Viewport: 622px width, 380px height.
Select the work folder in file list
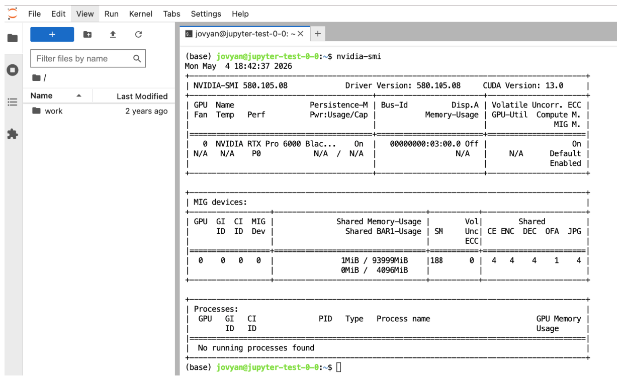[100, 111]
